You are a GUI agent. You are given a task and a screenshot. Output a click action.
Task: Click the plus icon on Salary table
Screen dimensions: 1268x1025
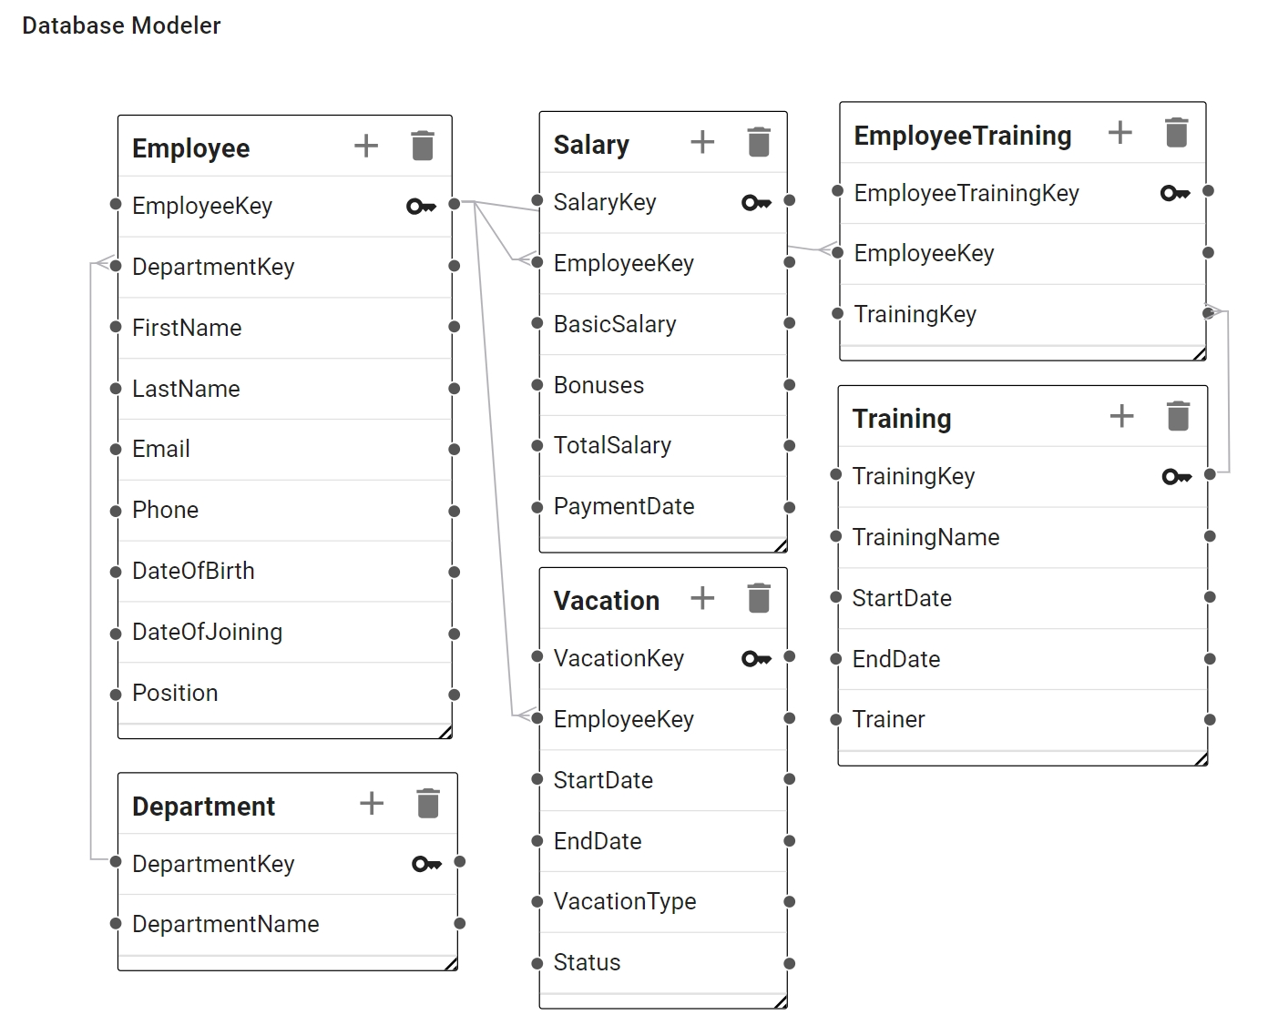(702, 142)
